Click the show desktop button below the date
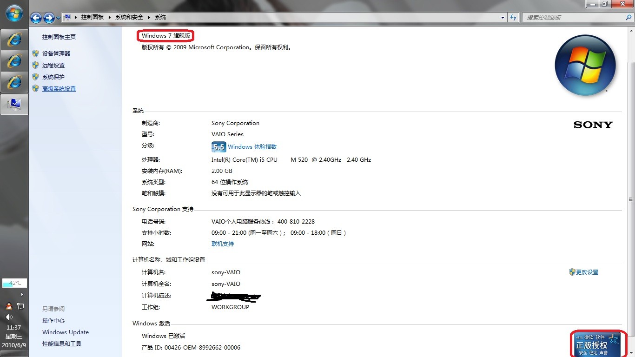 pyautogui.click(x=14, y=353)
